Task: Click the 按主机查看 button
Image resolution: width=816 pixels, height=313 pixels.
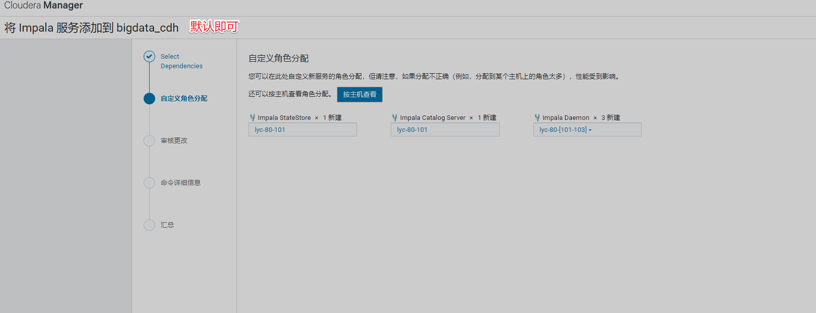Action: pos(360,94)
